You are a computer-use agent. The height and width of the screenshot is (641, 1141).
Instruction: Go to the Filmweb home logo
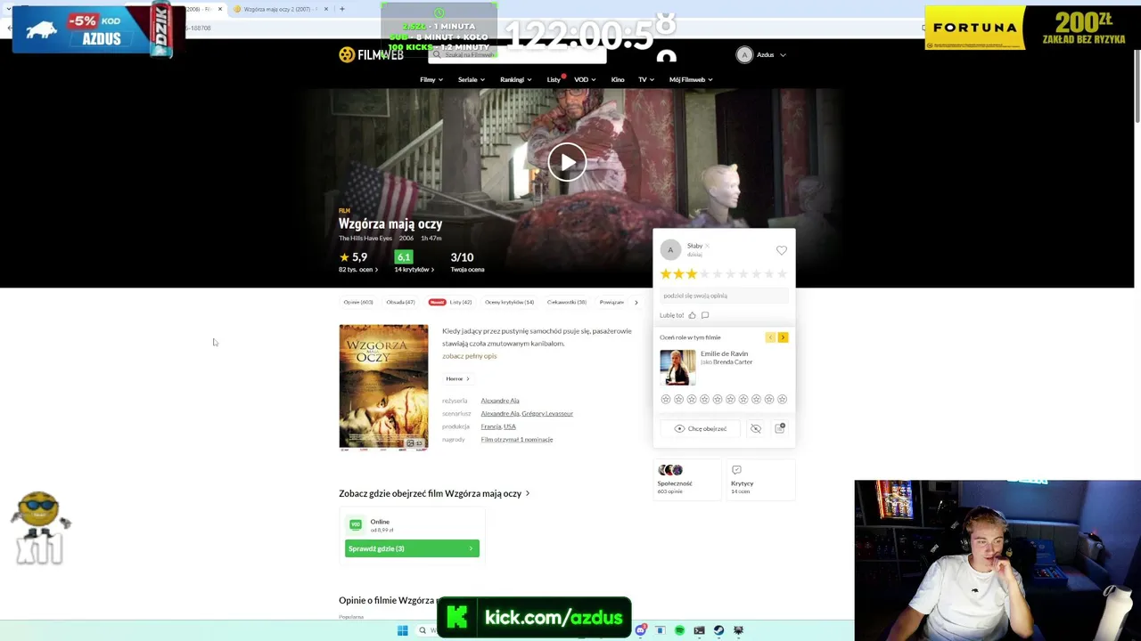click(371, 55)
